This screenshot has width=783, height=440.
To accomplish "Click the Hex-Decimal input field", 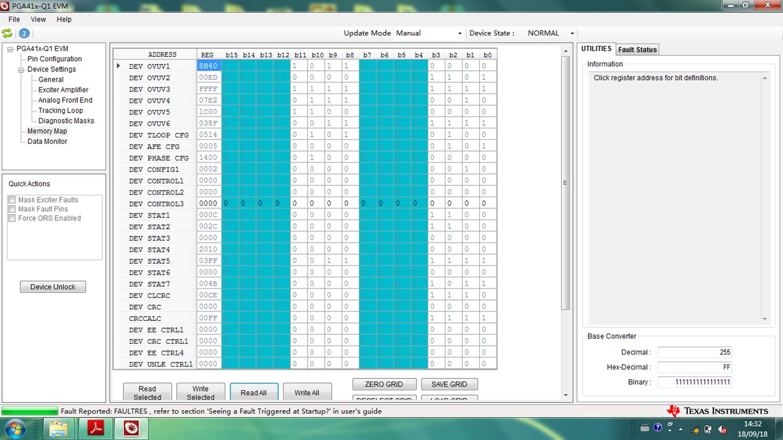I will coord(695,367).
